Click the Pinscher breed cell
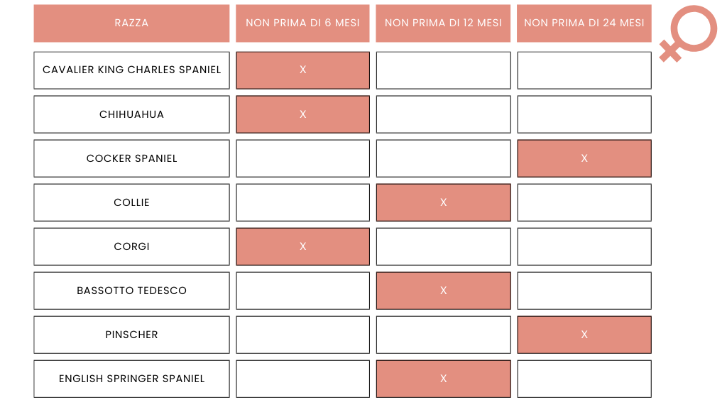The image size is (727, 407). point(131,334)
